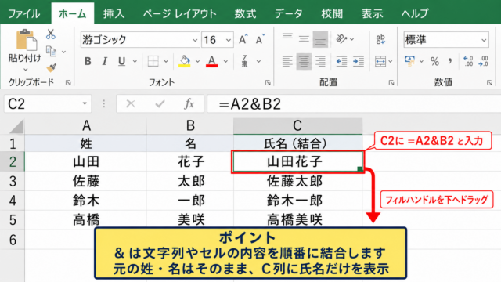Viewport: 501px width, 282px height.
Task: Cancel formula entry with X icon
Action: (131, 103)
